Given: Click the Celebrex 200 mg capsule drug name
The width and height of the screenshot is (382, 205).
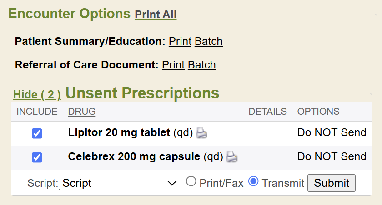Looking at the screenshot, I should tap(134, 156).
